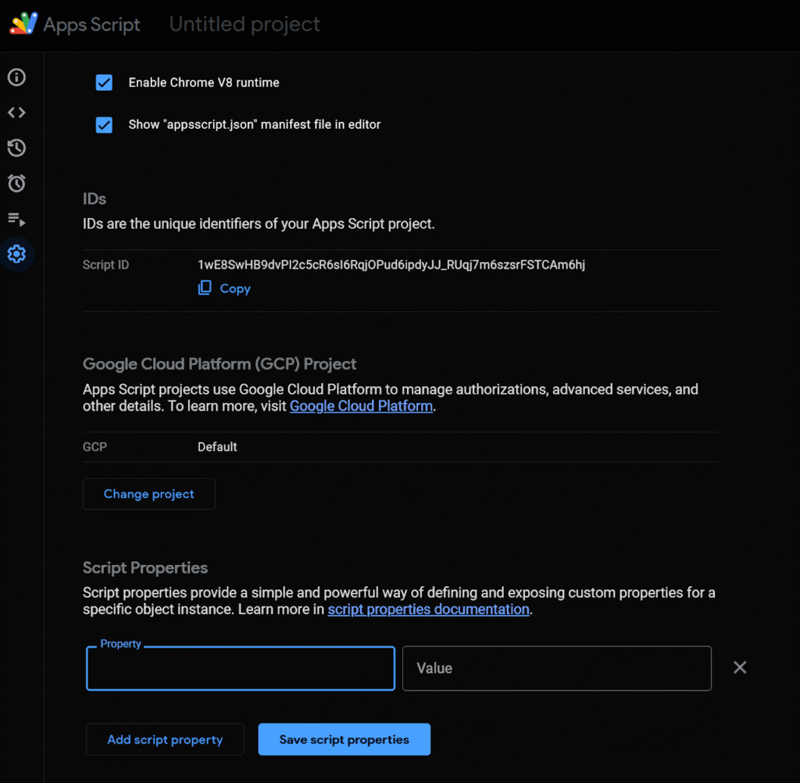This screenshot has height=783, width=800.
Task: Open Project History in the sidebar
Action: (16, 148)
